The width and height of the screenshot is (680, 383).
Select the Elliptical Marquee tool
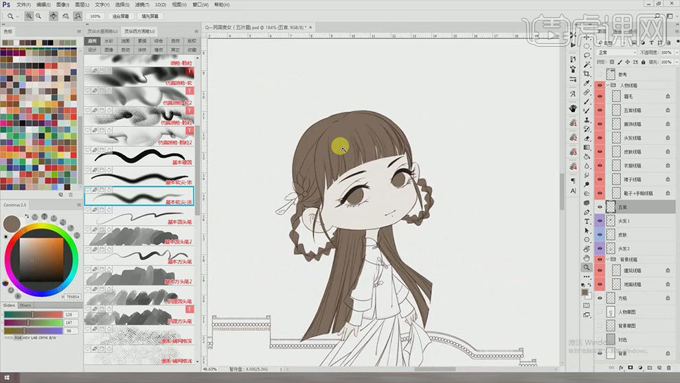tap(587, 47)
